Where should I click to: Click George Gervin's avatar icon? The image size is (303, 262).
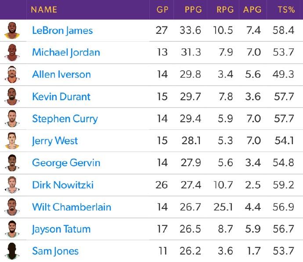[11, 163]
